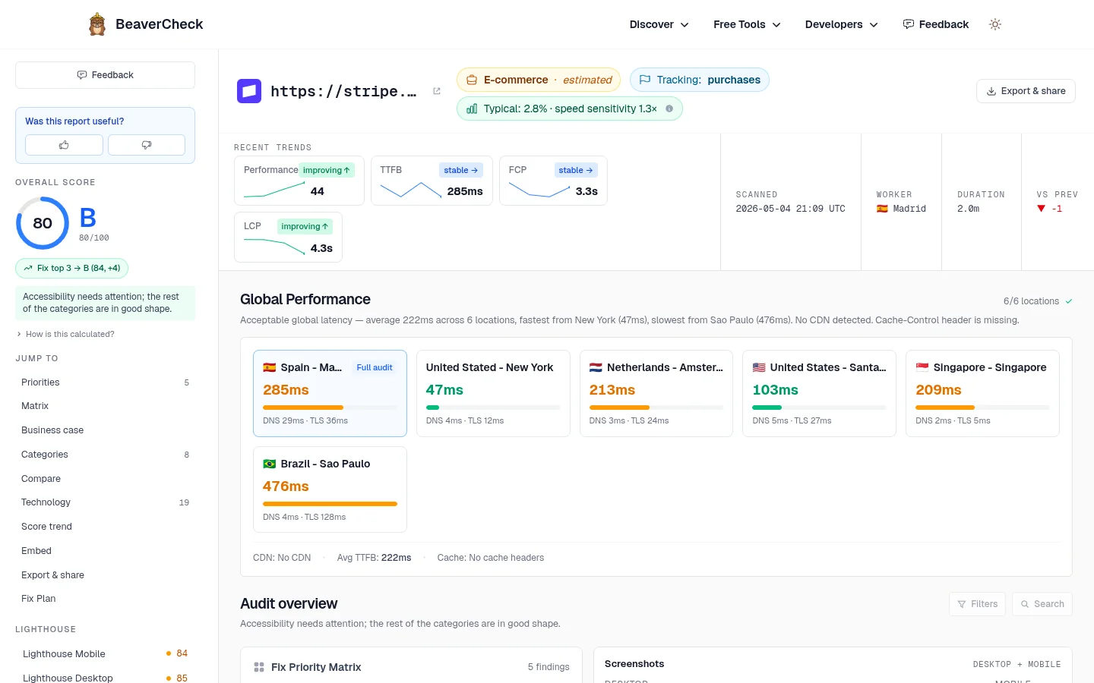The image size is (1094, 683).
Task: Click the Screenshots panel heading
Action: (x=634, y=664)
